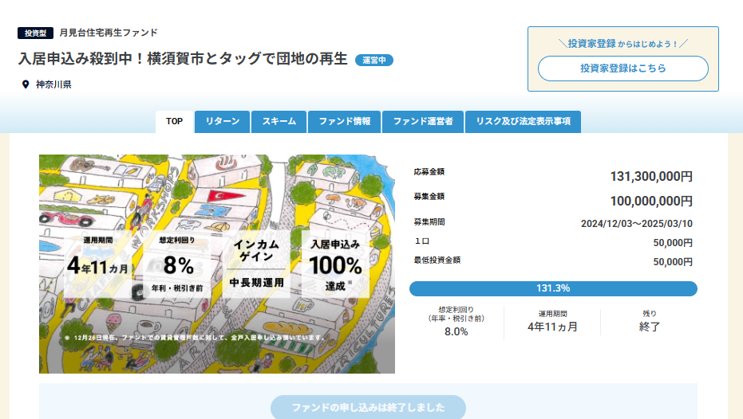Switch to the リターン tab
The width and height of the screenshot is (743, 419).
tap(222, 122)
